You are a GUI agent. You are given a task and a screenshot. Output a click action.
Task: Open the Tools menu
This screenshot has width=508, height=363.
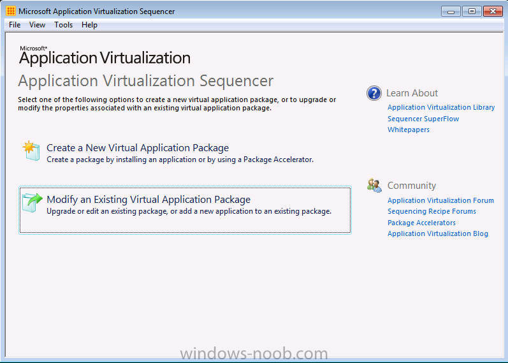[63, 25]
